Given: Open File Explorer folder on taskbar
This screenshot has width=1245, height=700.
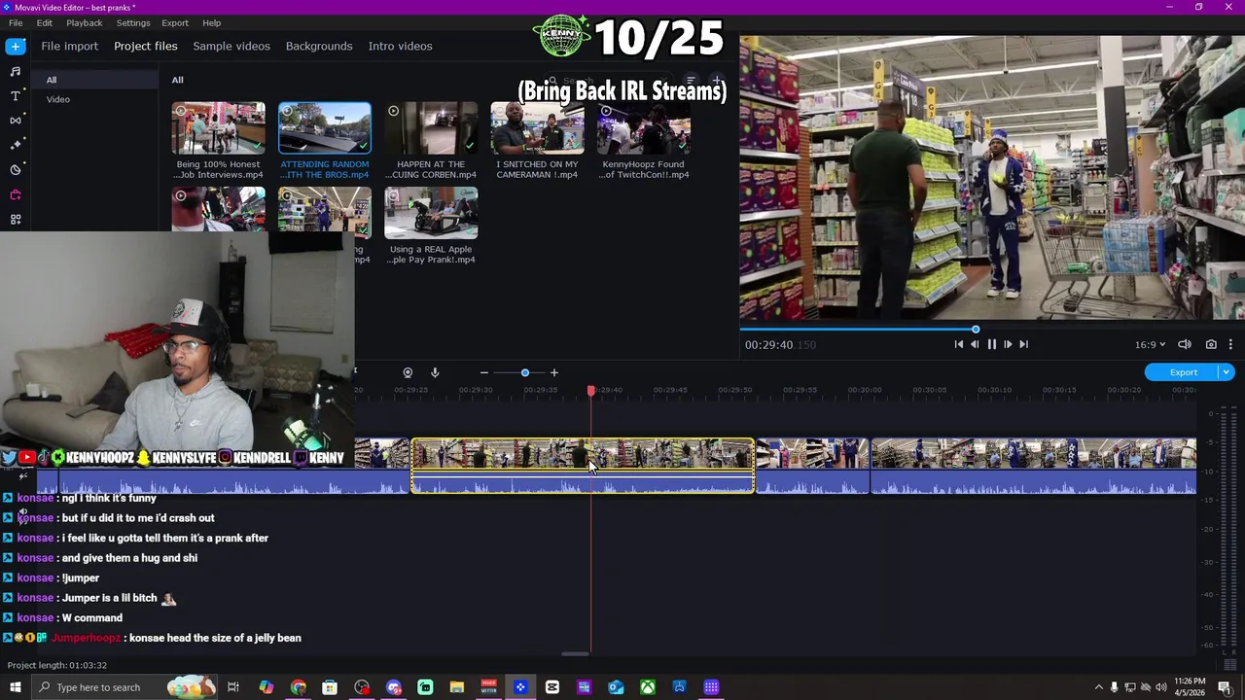Looking at the screenshot, I should click(457, 687).
